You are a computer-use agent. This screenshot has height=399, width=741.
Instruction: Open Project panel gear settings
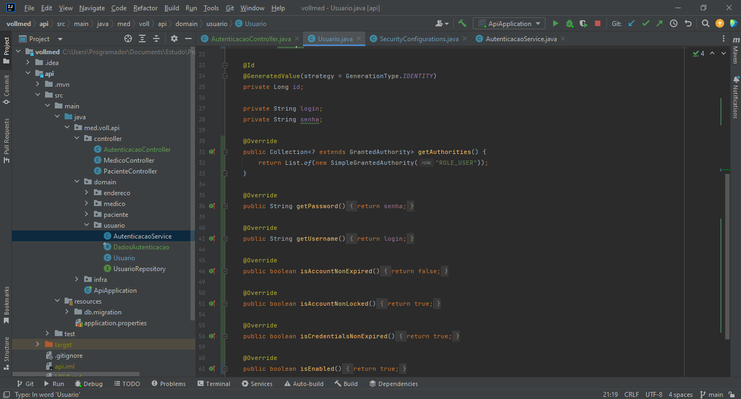click(174, 38)
